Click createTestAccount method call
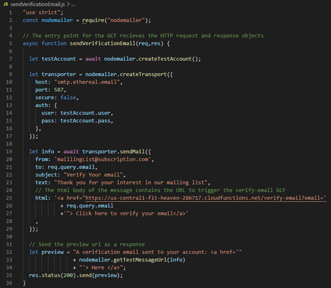Viewport: 331px width, 288px height. 165,59
